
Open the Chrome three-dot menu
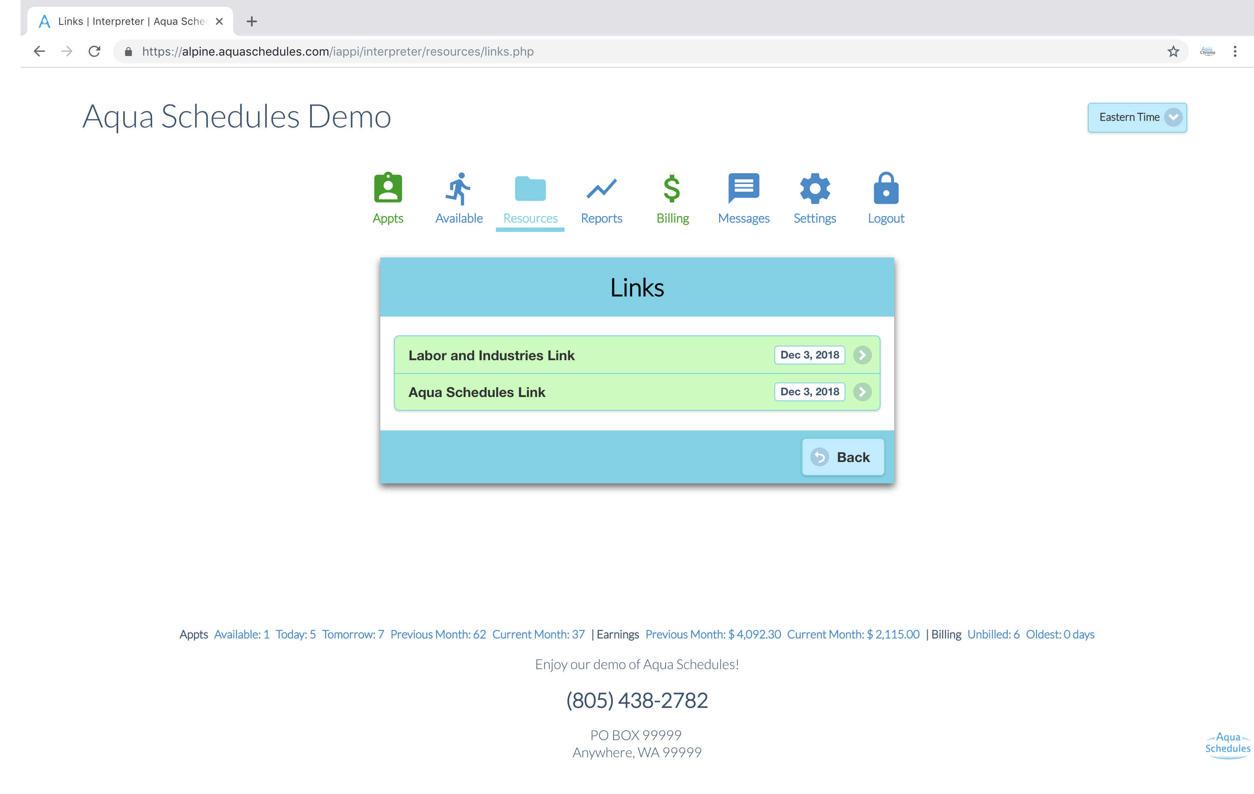(1235, 51)
